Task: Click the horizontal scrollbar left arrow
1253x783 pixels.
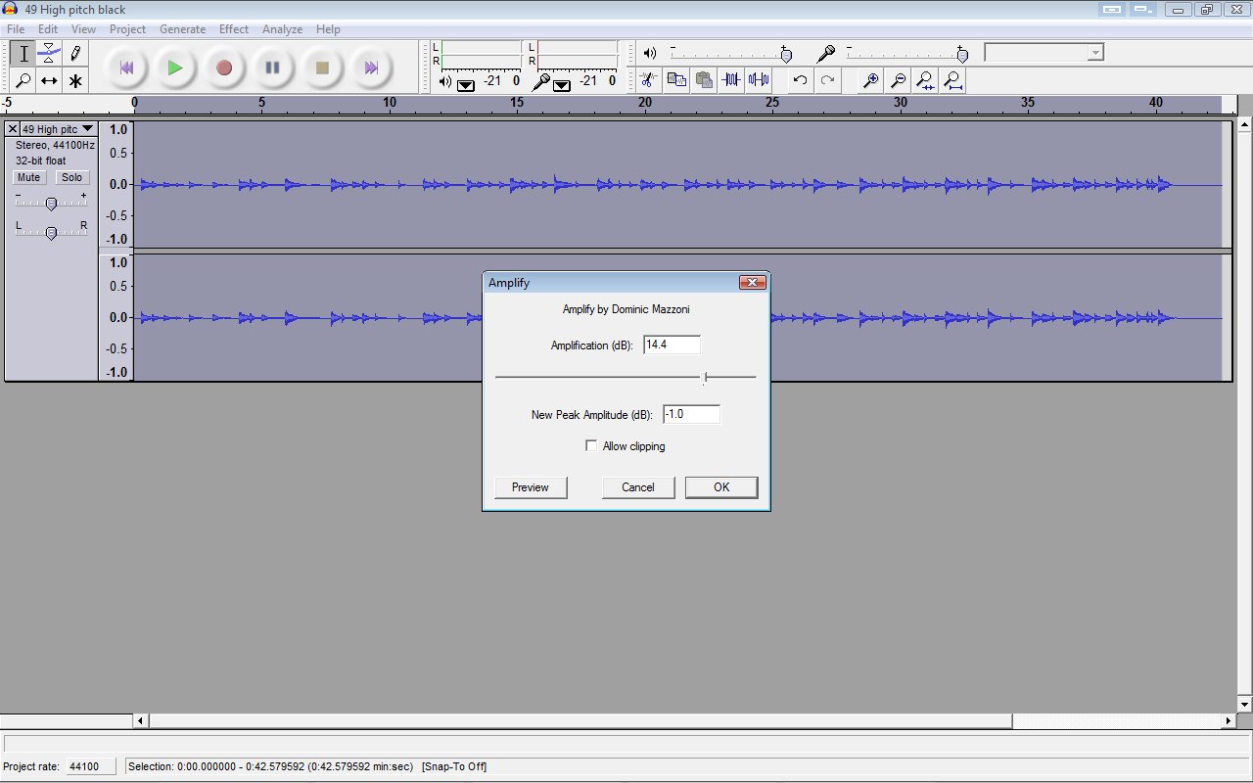Action: point(141,721)
